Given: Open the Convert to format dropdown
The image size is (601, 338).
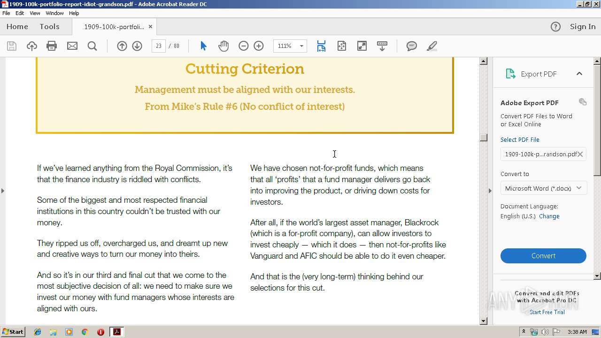Looking at the screenshot, I should tap(543, 188).
